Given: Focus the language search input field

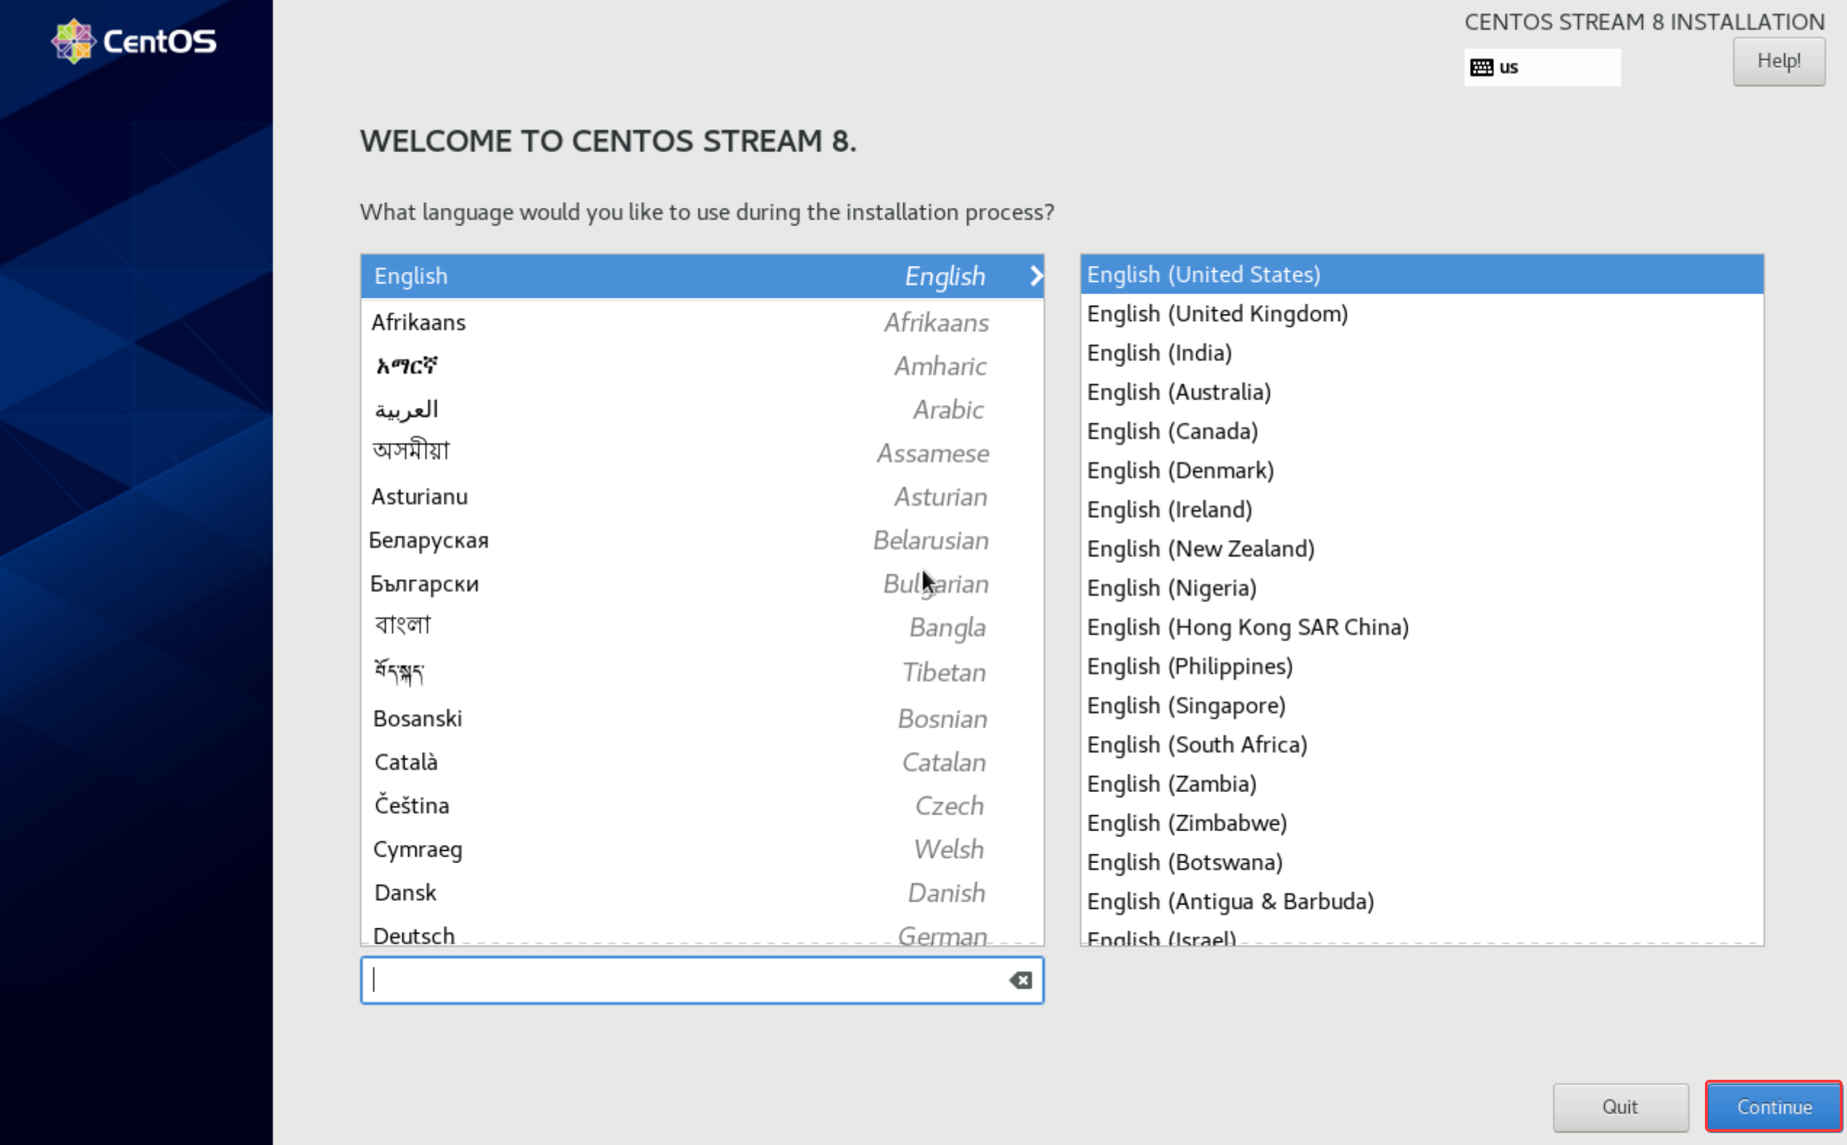Looking at the screenshot, I should pos(701,980).
